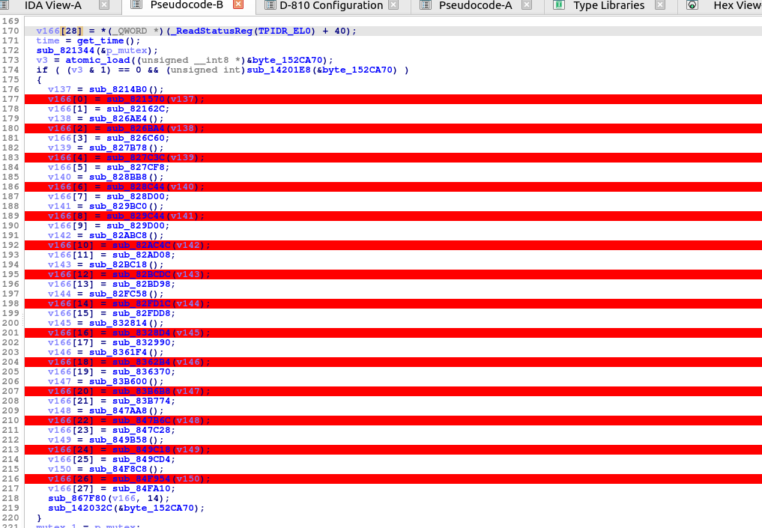Click the sub_828BB8 call
This screenshot has height=528, width=762.
(x=118, y=177)
